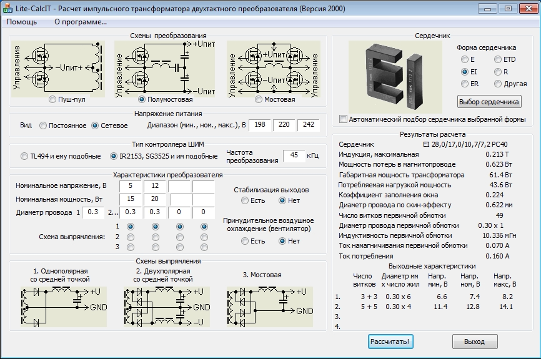Click the unipolar center-tap rectifier diagram
Viewport: 541px width, 359px height.
tap(64, 307)
